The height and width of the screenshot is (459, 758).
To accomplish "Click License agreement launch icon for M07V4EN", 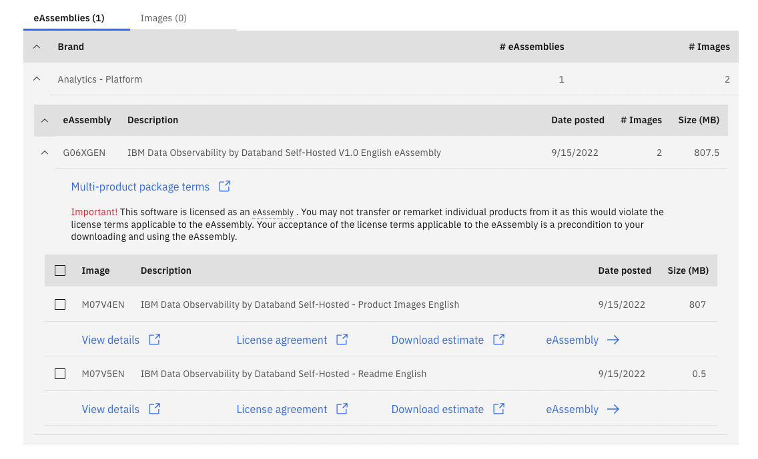I will pos(342,340).
